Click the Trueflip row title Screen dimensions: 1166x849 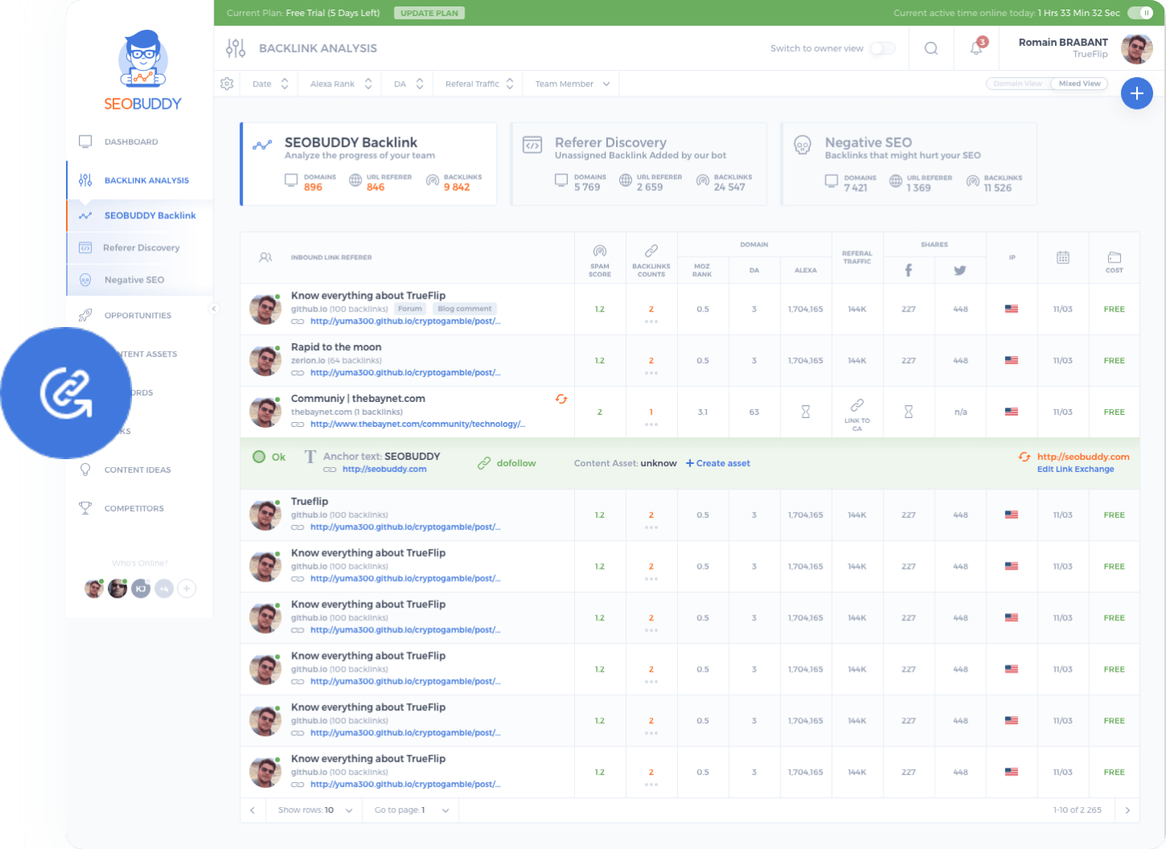[309, 501]
